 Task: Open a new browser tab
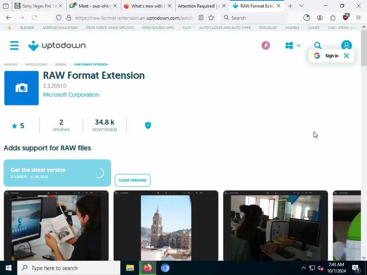pos(290,6)
